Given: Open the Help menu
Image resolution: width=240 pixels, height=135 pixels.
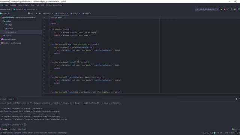Looking at the screenshot, I should [55, 5].
